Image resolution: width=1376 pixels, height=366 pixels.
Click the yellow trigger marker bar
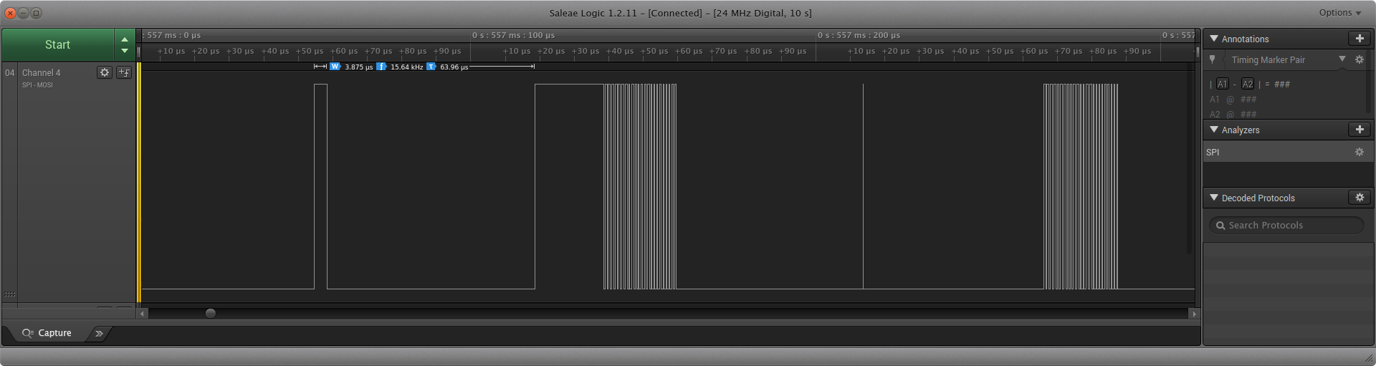[139, 182]
